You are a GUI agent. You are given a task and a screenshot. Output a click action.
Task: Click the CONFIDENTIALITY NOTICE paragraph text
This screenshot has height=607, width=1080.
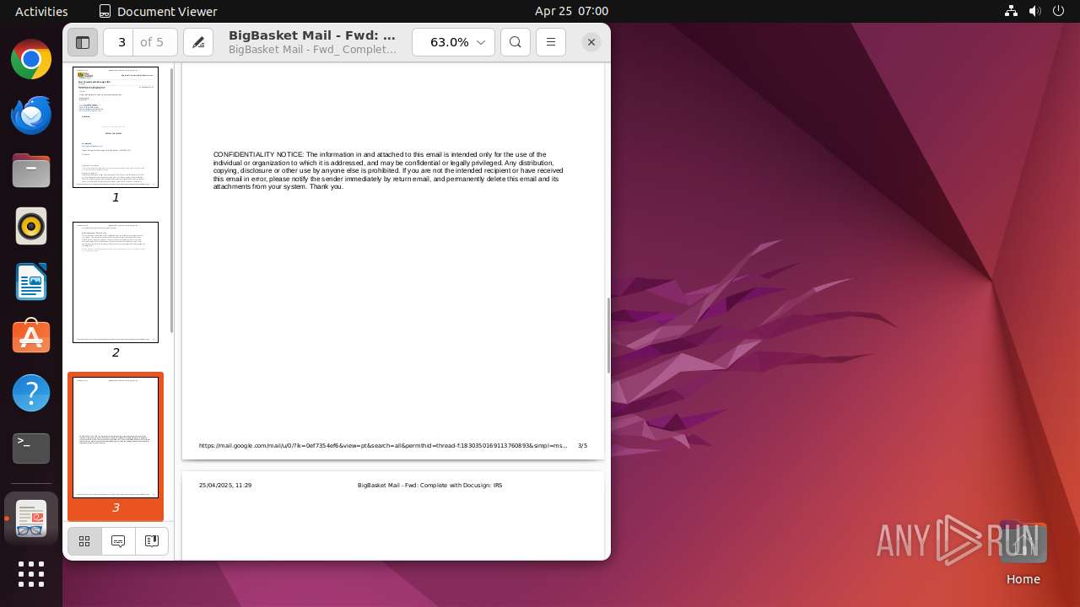[388, 170]
